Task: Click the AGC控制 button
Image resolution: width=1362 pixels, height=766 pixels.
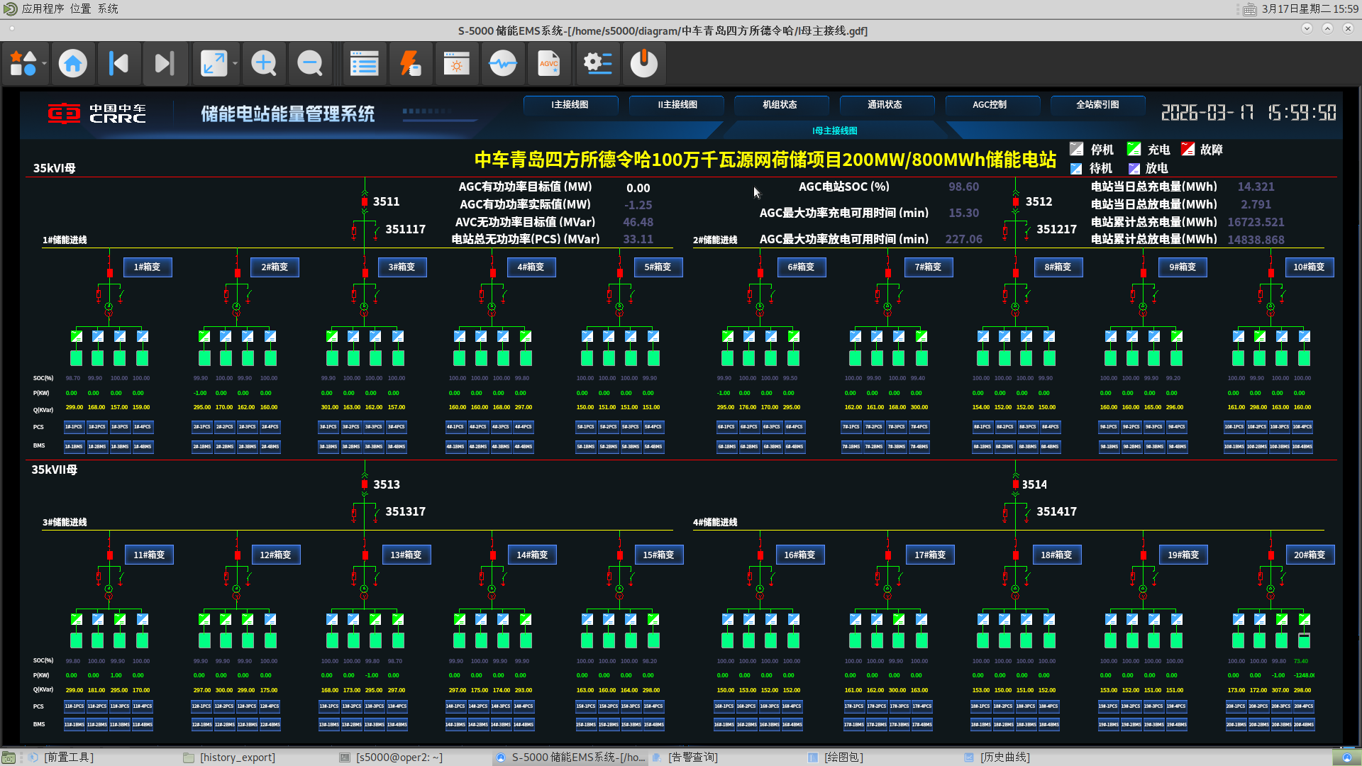Action: [x=990, y=105]
